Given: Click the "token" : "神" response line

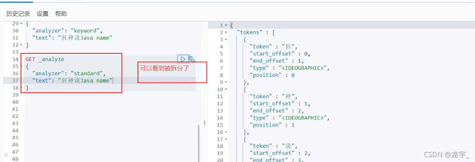Looking at the screenshot, I should 273,96.
